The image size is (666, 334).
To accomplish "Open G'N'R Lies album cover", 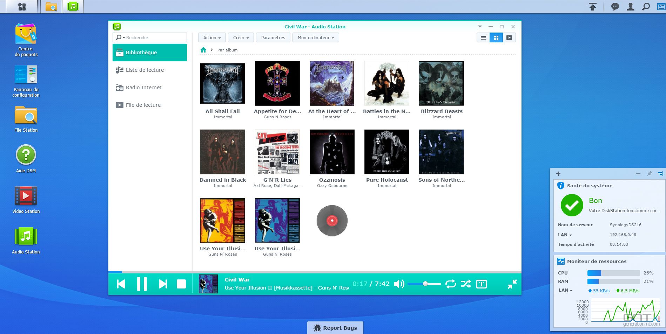I will point(277,152).
